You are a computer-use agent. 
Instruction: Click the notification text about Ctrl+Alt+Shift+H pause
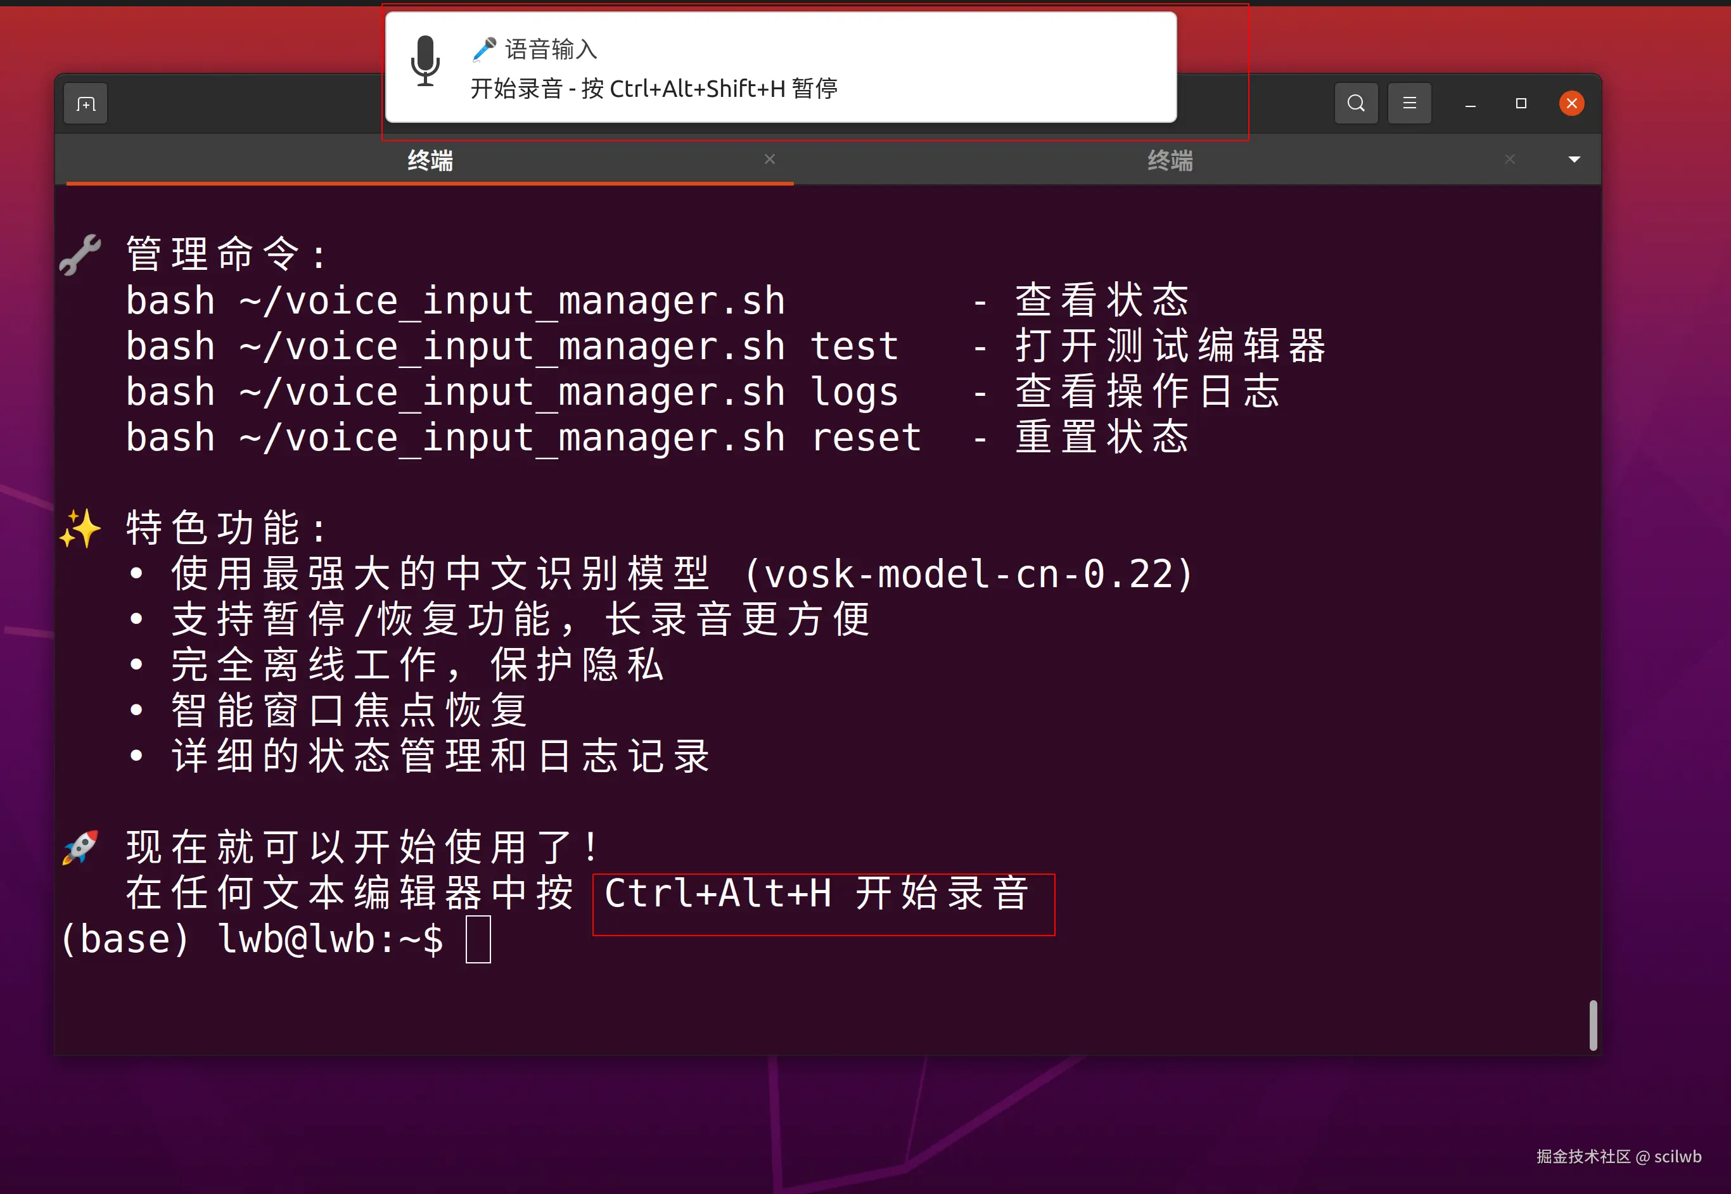coord(654,89)
